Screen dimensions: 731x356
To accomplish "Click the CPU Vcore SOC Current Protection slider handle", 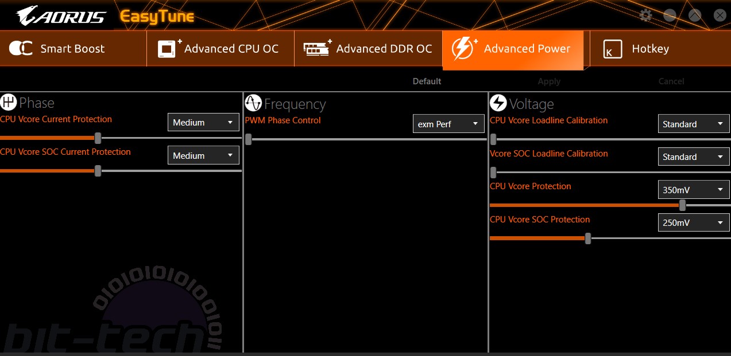I will click(98, 170).
